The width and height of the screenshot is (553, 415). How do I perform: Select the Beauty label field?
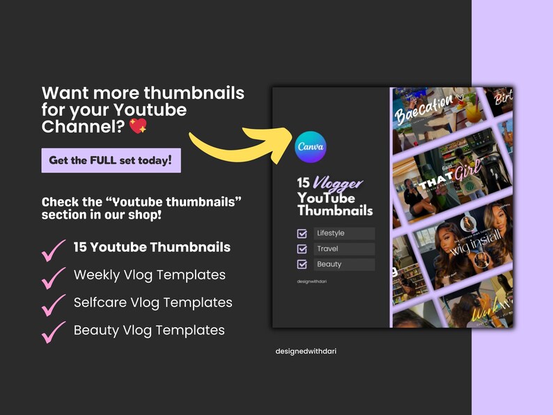(344, 265)
